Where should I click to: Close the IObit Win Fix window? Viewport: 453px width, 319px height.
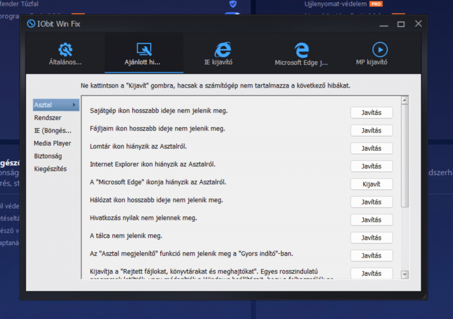[x=418, y=24]
